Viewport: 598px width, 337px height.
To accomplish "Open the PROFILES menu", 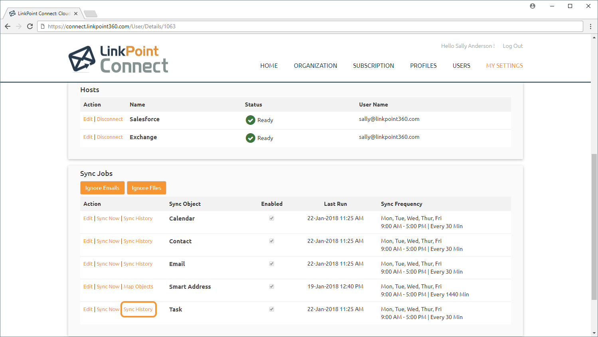I will (423, 66).
